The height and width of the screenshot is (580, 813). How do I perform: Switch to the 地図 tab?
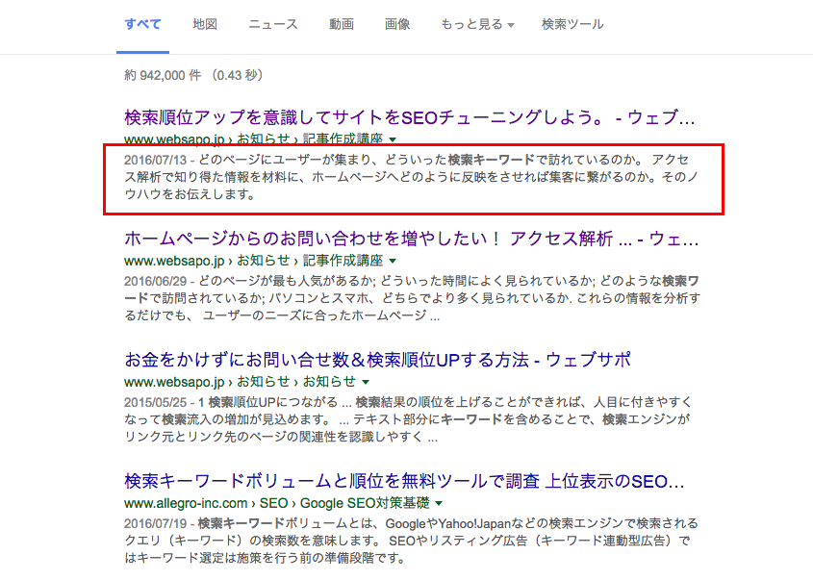[x=205, y=24]
